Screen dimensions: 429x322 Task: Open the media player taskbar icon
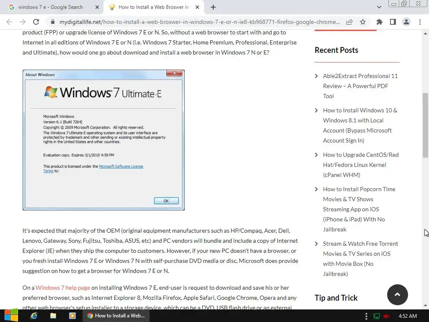click(72, 316)
